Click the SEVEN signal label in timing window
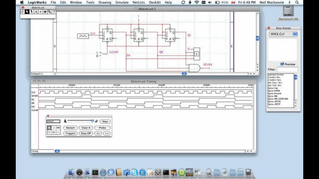Image resolution: width=319 pixels, height=179 pixels. coord(34,96)
